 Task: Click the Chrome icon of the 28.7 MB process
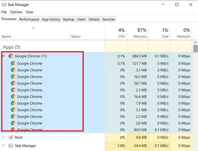tap(13, 83)
